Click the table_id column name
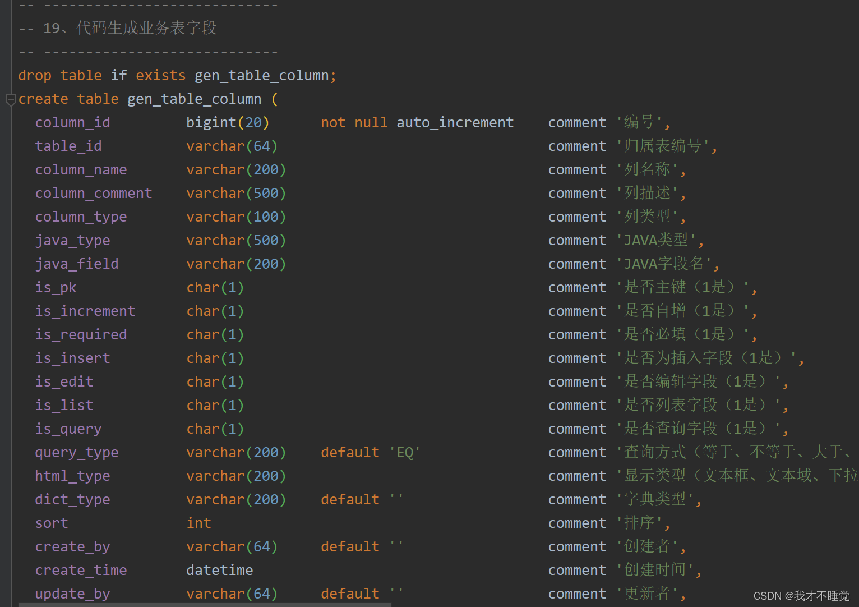This screenshot has height=607, width=859. tap(68, 146)
